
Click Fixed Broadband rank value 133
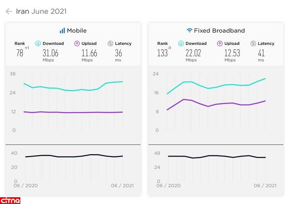pos(162,53)
